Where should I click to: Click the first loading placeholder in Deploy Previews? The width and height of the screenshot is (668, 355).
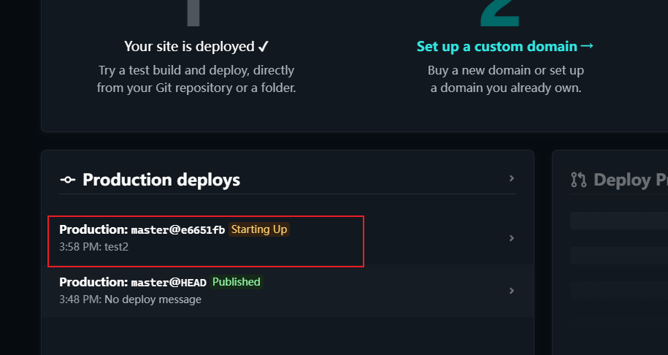coord(619,221)
